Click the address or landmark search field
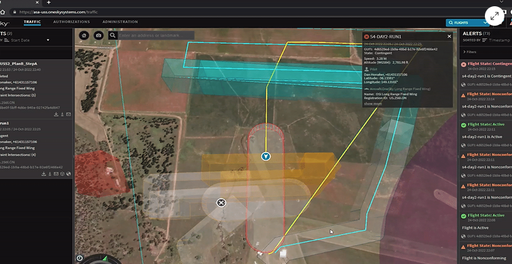The image size is (512, 264). tap(156, 35)
